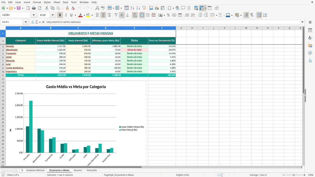Toggle Wrap Text
Image resolution: width=315 pixels, height=177 pixels.
point(135,15)
